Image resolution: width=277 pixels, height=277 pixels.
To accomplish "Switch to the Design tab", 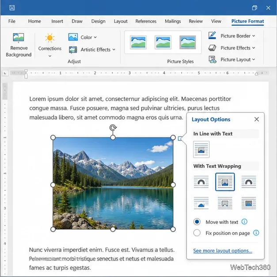I will pyautogui.click(x=98, y=21).
